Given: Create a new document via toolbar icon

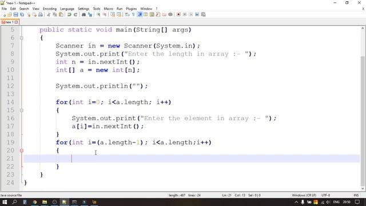Looking at the screenshot, I should 4,14.
